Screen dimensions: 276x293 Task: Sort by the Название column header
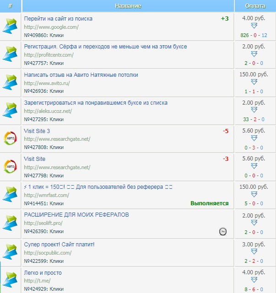[128, 6]
